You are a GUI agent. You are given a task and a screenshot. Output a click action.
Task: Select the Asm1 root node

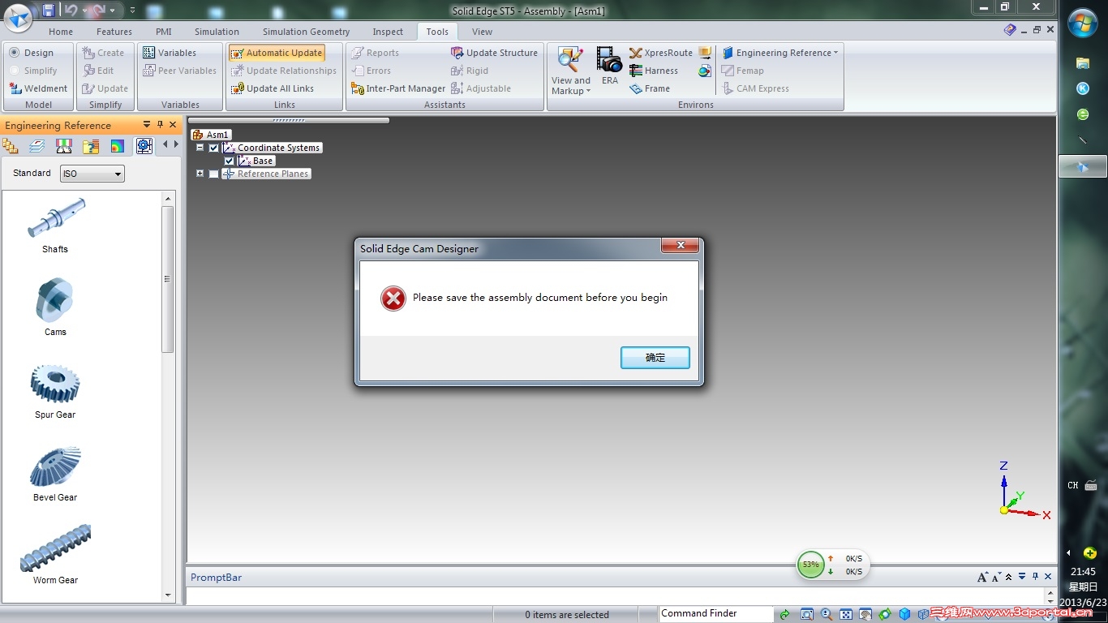(211, 135)
